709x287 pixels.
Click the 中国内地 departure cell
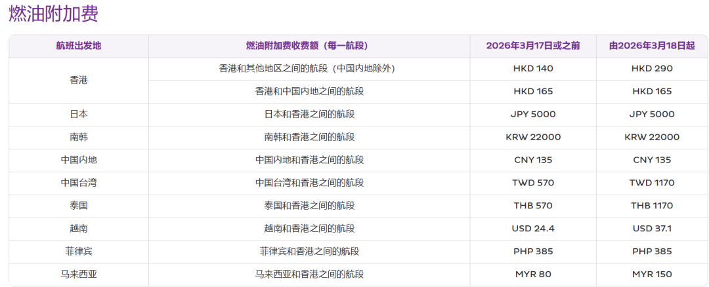[79, 160]
